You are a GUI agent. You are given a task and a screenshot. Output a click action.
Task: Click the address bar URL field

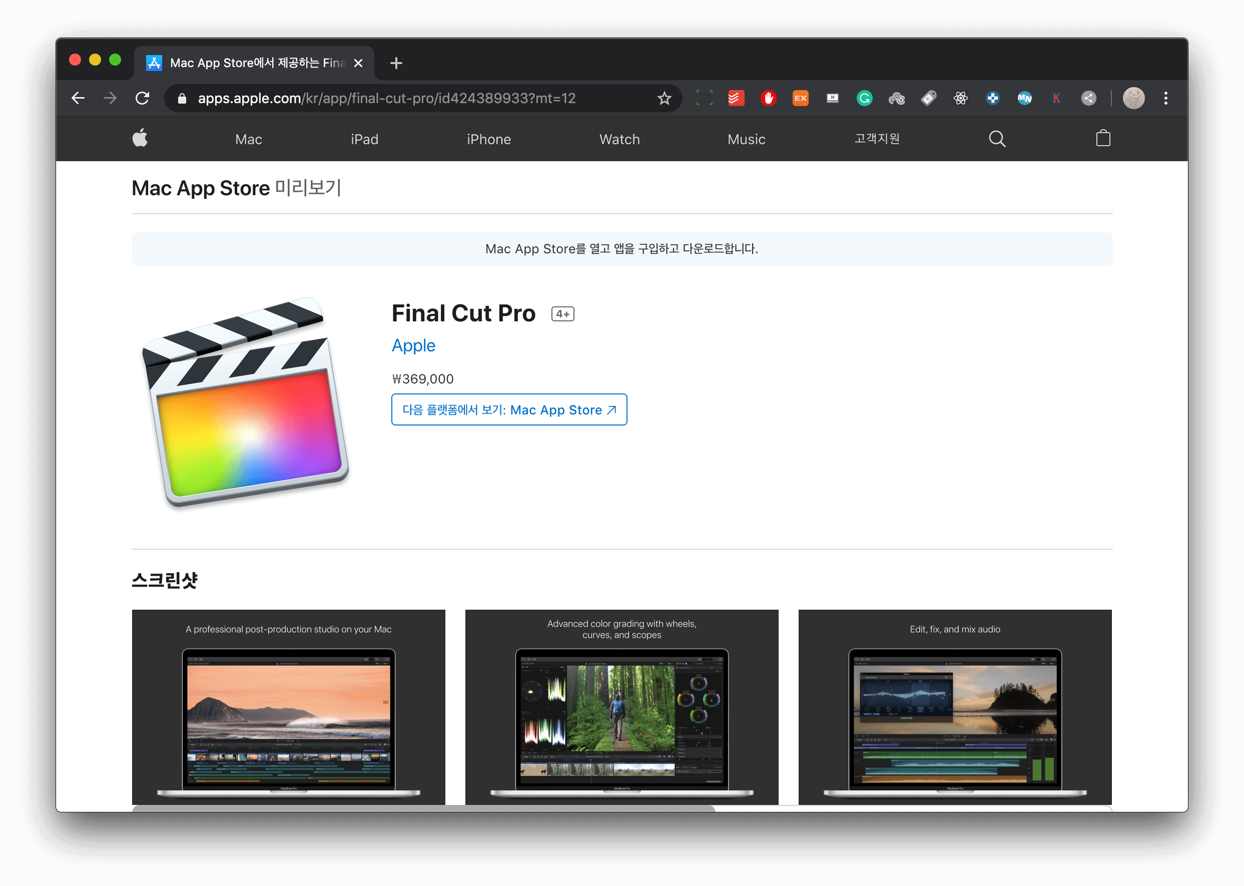coord(386,98)
